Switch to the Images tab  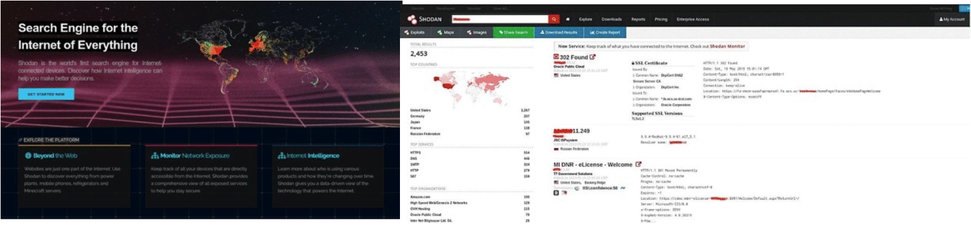click(x=477, y=32)
